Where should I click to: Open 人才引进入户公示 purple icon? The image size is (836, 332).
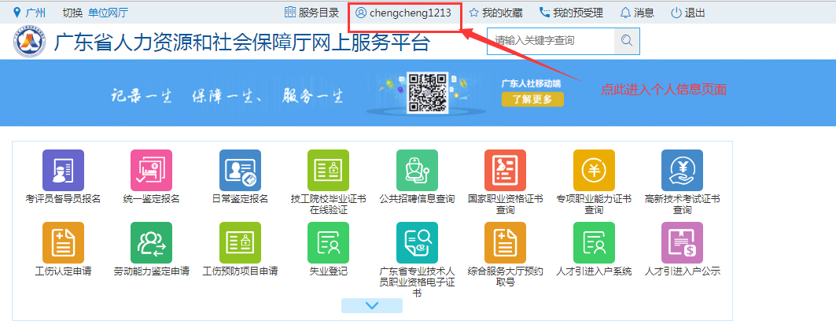pyautogui.click(x=682, y=242)
